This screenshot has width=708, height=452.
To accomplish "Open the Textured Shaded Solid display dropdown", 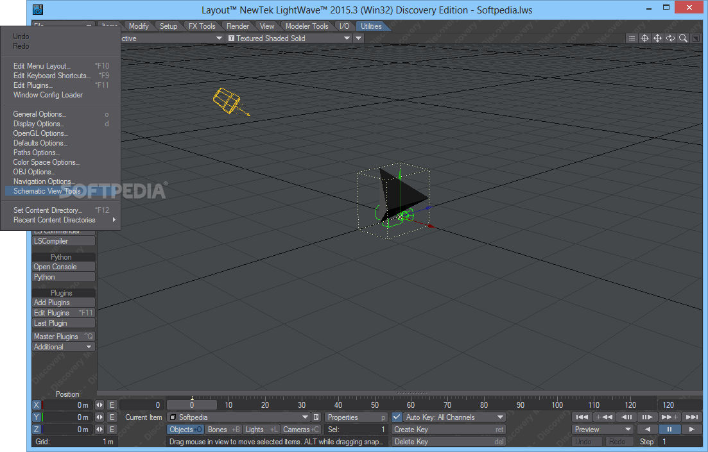I will 289,38.
